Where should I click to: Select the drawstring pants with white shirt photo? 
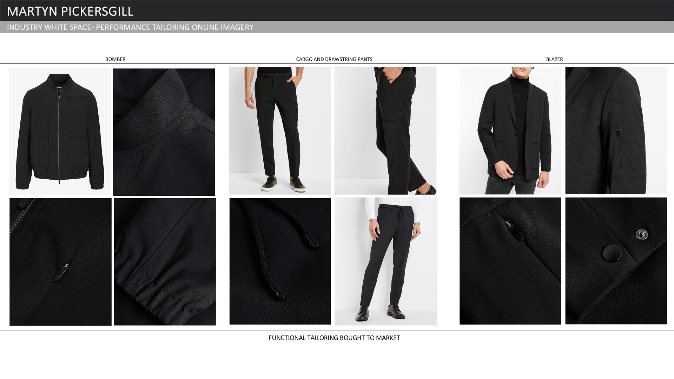tap(385, 261)
